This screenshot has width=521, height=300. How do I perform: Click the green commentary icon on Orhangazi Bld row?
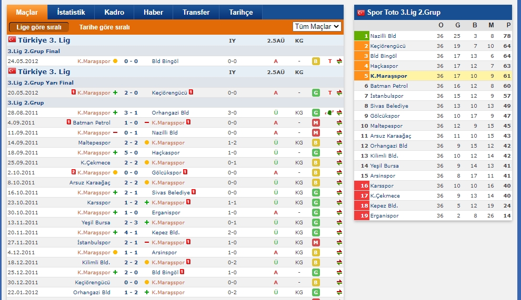(x=329, y=112)
